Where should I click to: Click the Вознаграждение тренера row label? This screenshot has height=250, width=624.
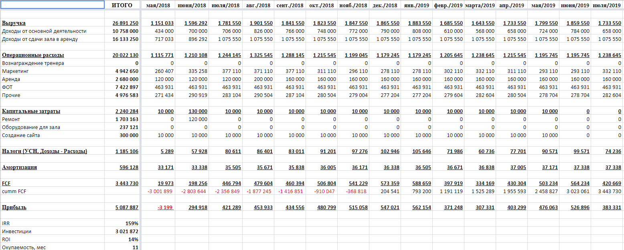(33, 63)
